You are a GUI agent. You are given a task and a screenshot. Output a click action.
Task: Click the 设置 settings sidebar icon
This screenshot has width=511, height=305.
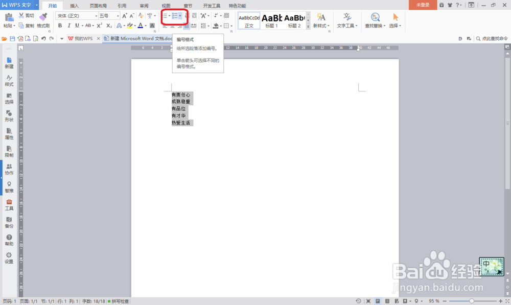click(9, 258)
